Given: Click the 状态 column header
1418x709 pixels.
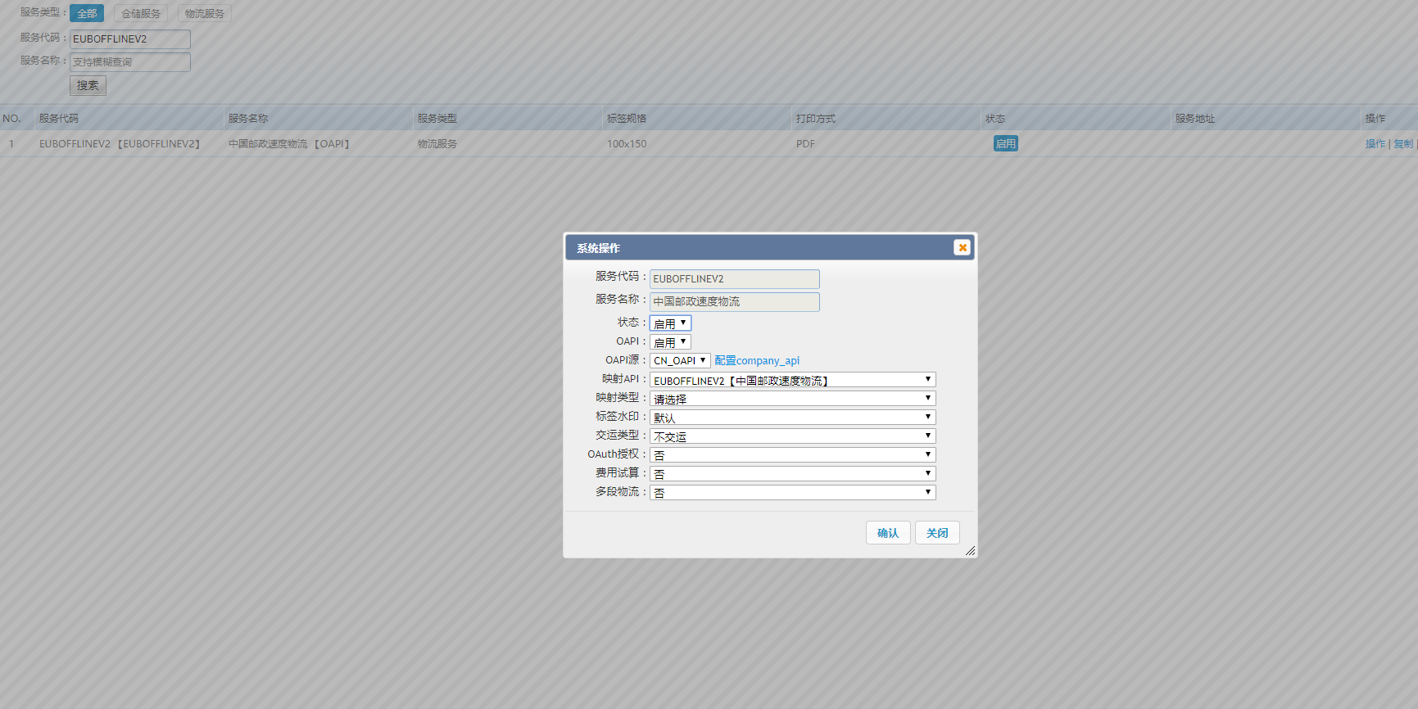Looking at the screenshot, I should [995, 119].
